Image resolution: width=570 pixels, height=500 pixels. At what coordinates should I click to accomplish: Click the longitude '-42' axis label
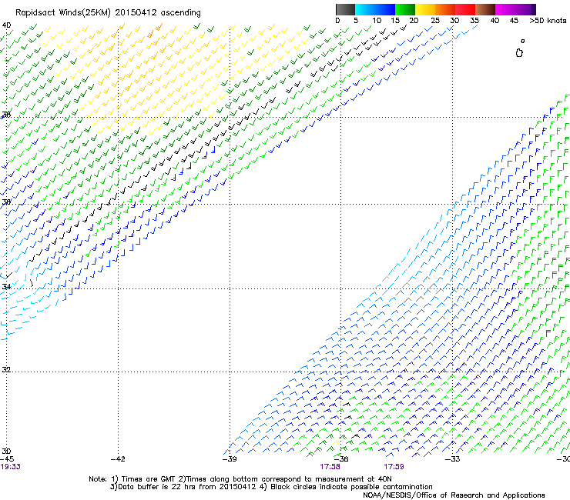coord(118,459)
